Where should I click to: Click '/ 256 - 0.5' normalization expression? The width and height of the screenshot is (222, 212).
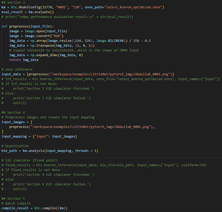click(140, 41)
